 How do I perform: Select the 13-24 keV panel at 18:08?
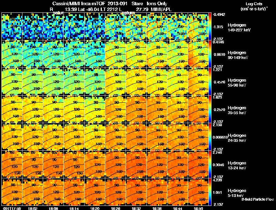53,164
